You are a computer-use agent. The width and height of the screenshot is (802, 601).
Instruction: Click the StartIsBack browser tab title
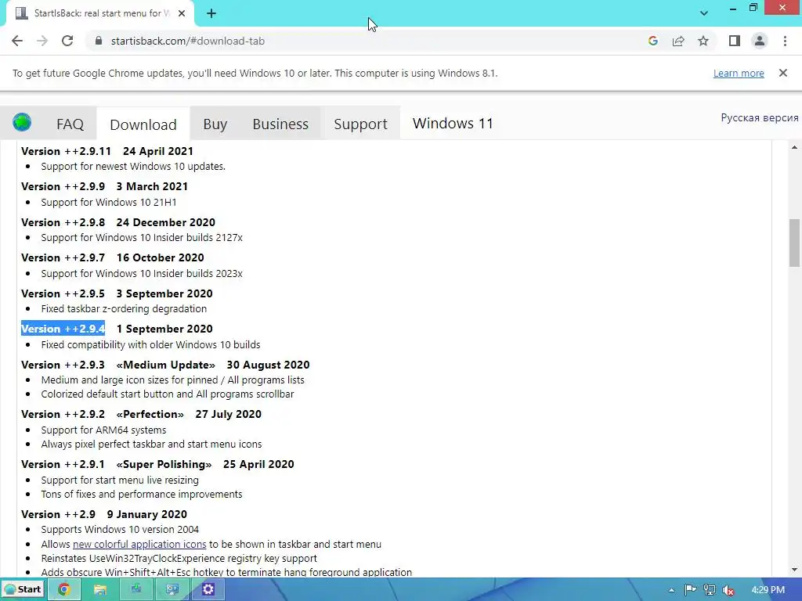pos(103,13)
